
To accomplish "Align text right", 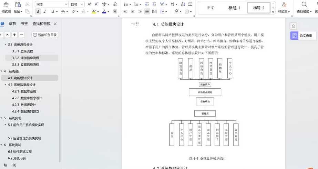I will click(140, 12).
